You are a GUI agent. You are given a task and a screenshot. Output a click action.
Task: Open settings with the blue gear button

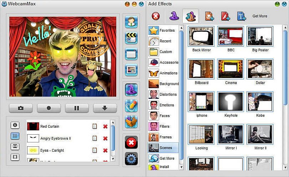[131, 158]
